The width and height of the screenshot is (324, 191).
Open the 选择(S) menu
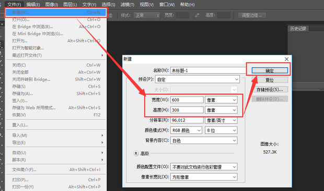coord(108,4)
